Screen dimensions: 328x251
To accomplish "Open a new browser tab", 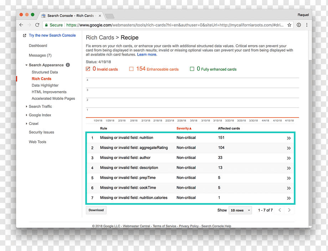I will [109, 16].
